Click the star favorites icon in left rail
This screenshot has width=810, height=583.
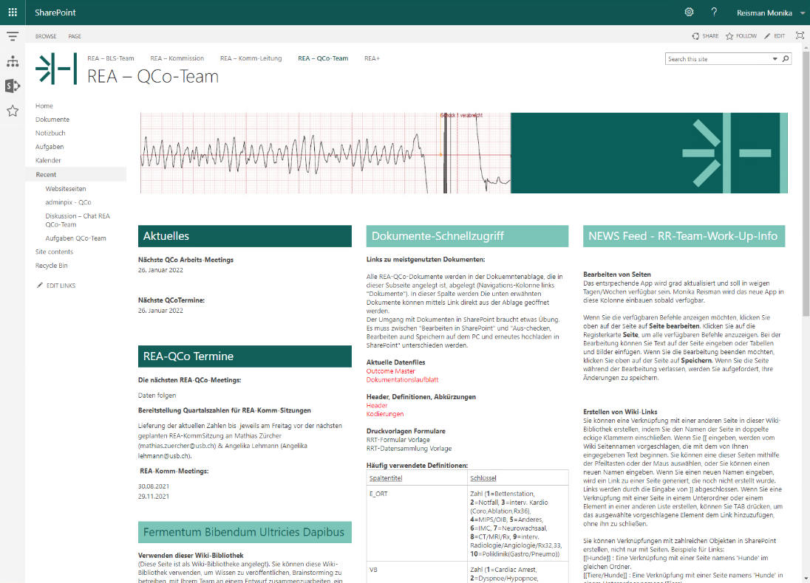tap(13, 111)
